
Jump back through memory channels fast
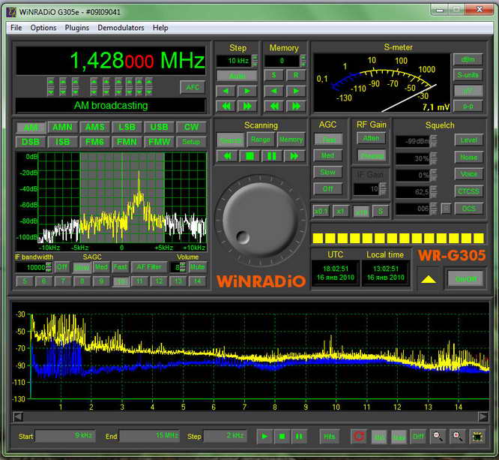click(274, 106)
